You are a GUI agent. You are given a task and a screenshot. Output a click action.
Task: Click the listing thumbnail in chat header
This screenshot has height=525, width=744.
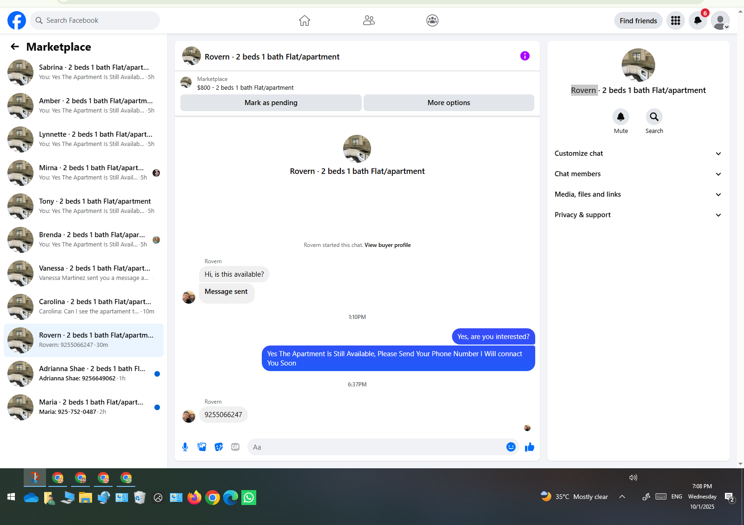[x=192, y=56]
